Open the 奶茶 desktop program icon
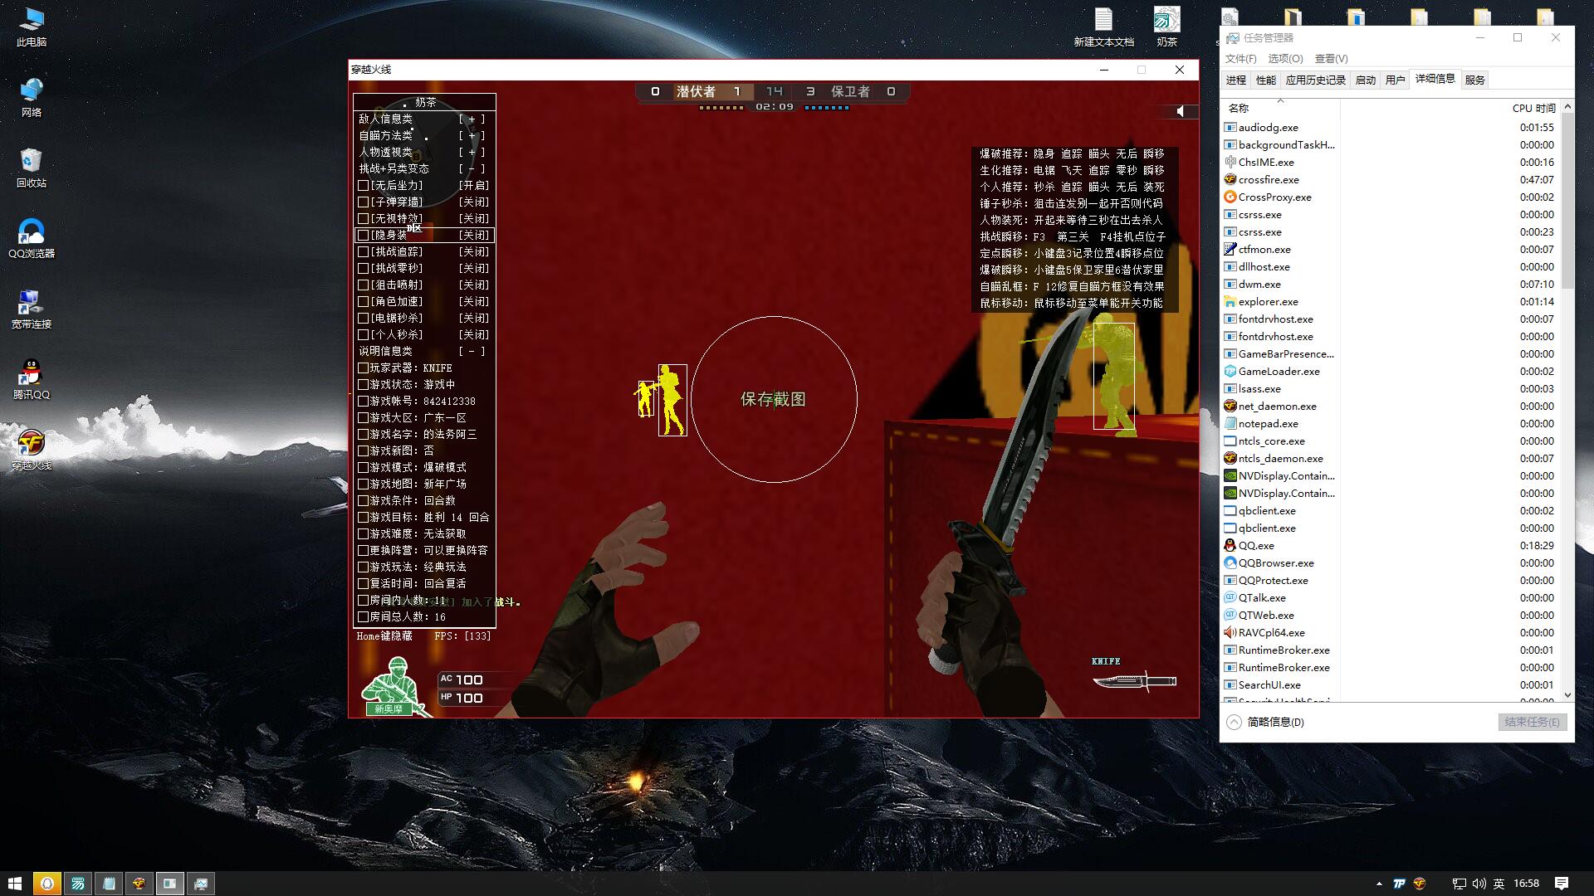This screenshot has width=1594, height=896. (x=1166, y=27)
